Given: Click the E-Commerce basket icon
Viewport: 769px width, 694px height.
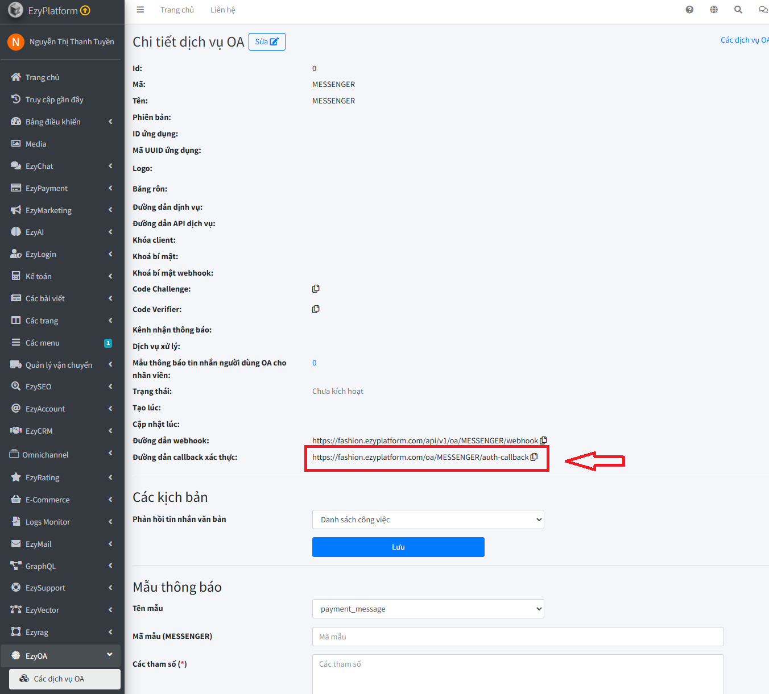Looking at the screenshot, I should click(16, 499).
